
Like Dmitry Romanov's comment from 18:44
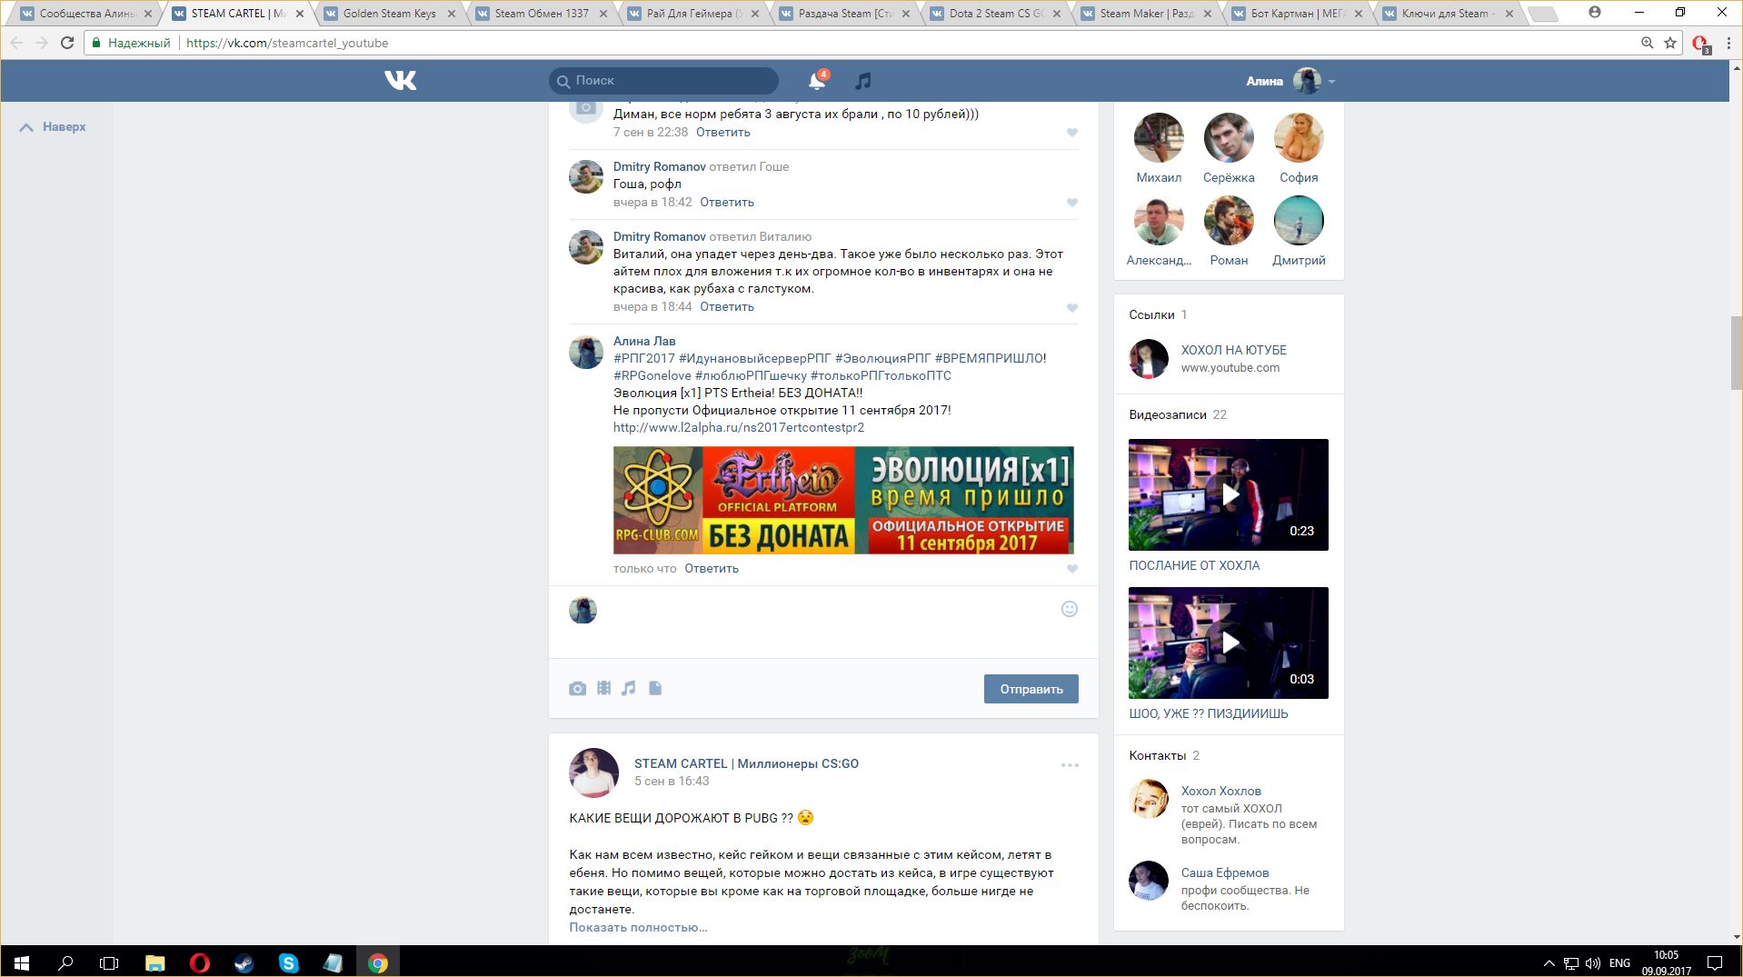click(1072, 308)
